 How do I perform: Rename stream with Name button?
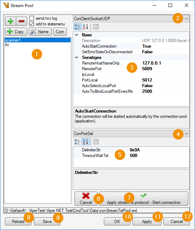click(x=40, y=32)
